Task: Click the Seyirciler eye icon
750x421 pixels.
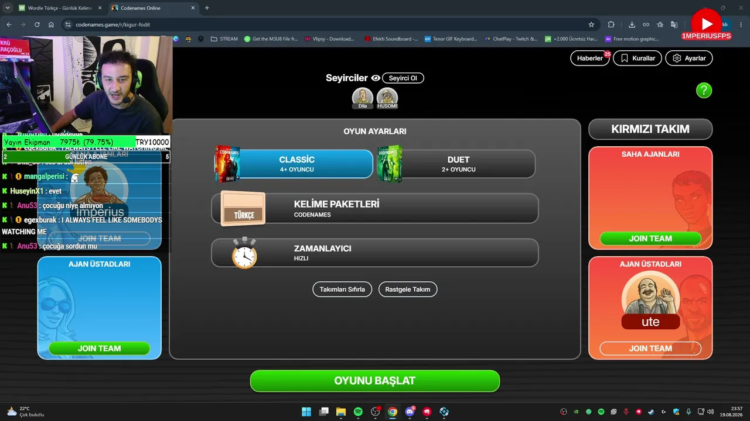Action: tap(376, 78)
